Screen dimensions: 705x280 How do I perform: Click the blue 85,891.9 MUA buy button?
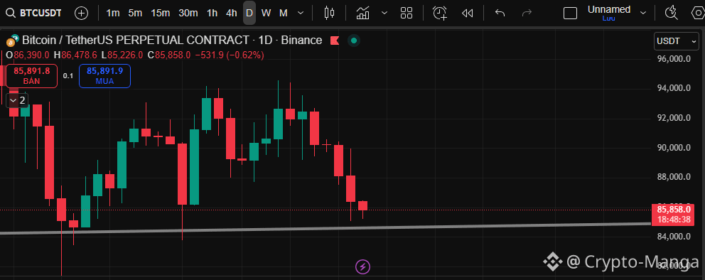pos(104,75)
